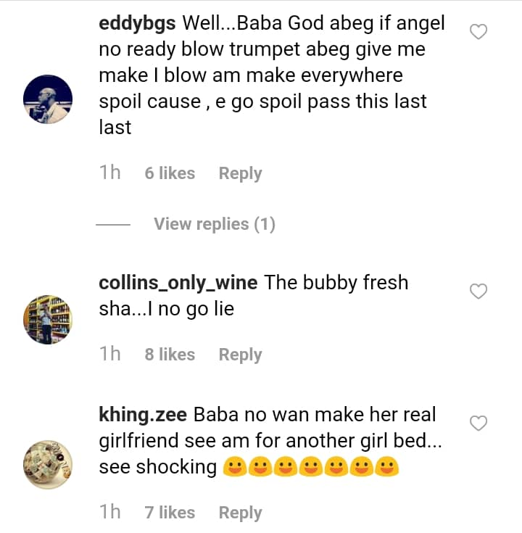The image size is (522, 533).
Task: Click the 1h timestamp under eddybgs's comment
Action: pyautogui.click(x=109, y=173)
